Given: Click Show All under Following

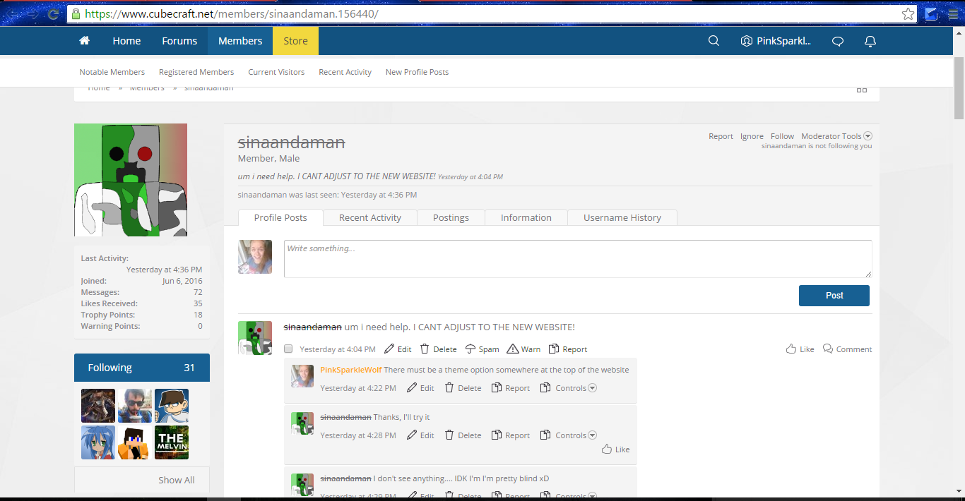Looking at the screenshot, I should (x=177, y=480).
